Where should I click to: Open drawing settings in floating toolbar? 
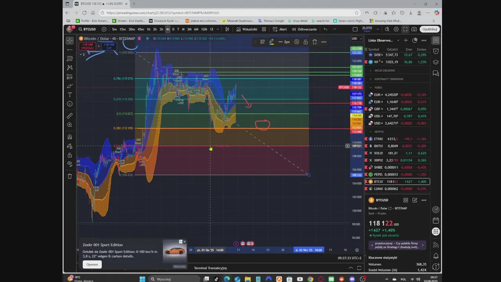click(296, 42)
